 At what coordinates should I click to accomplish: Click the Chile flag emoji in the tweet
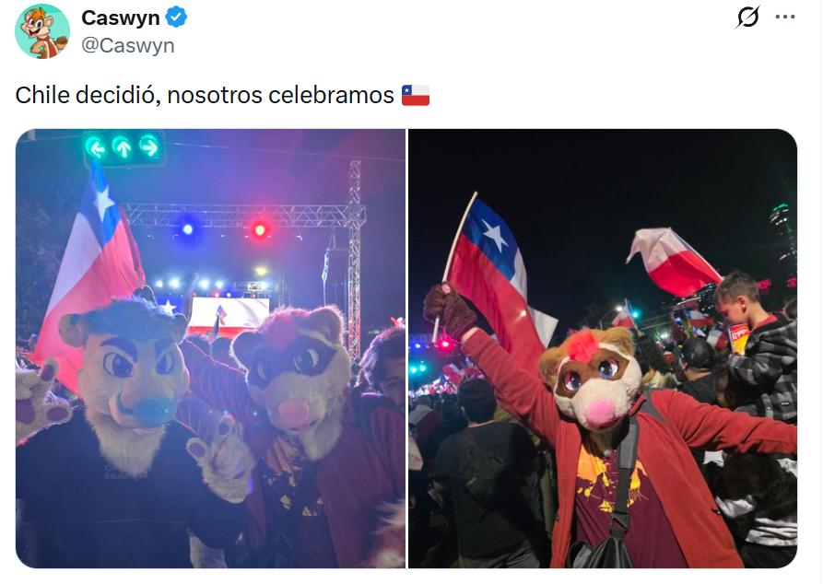[x=416, y=96]
